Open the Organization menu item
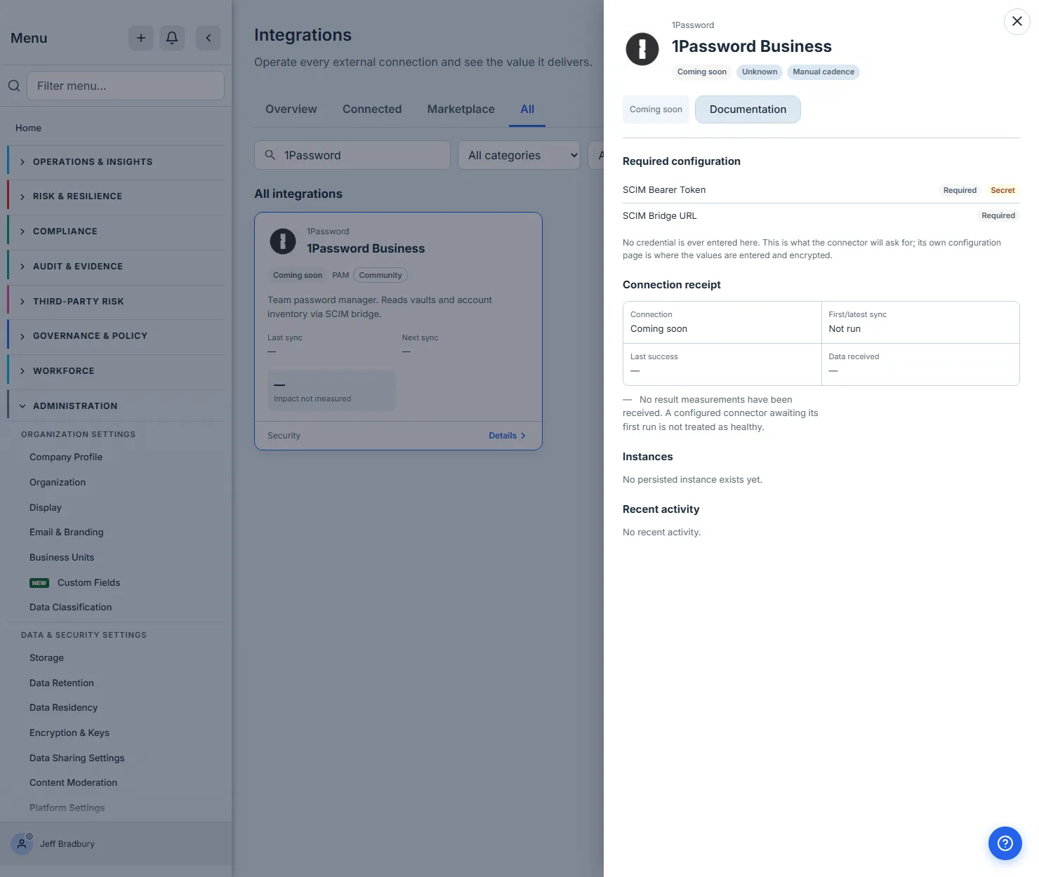 [58, 483]
